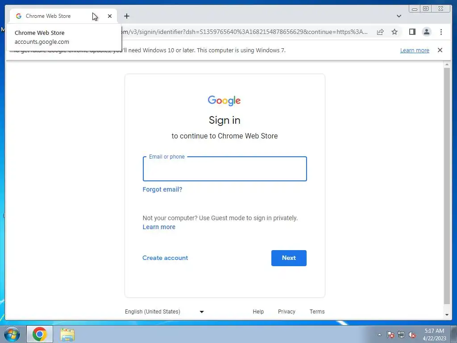Click scrollbar down arrow
457x343 pixels.
pyautogui.click(x=447, y=315)
